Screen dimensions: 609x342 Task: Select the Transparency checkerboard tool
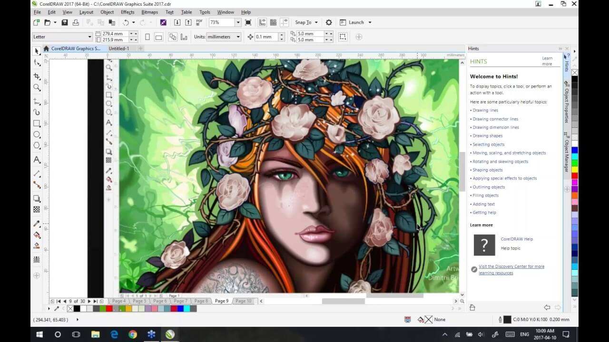tap(37, 209)
